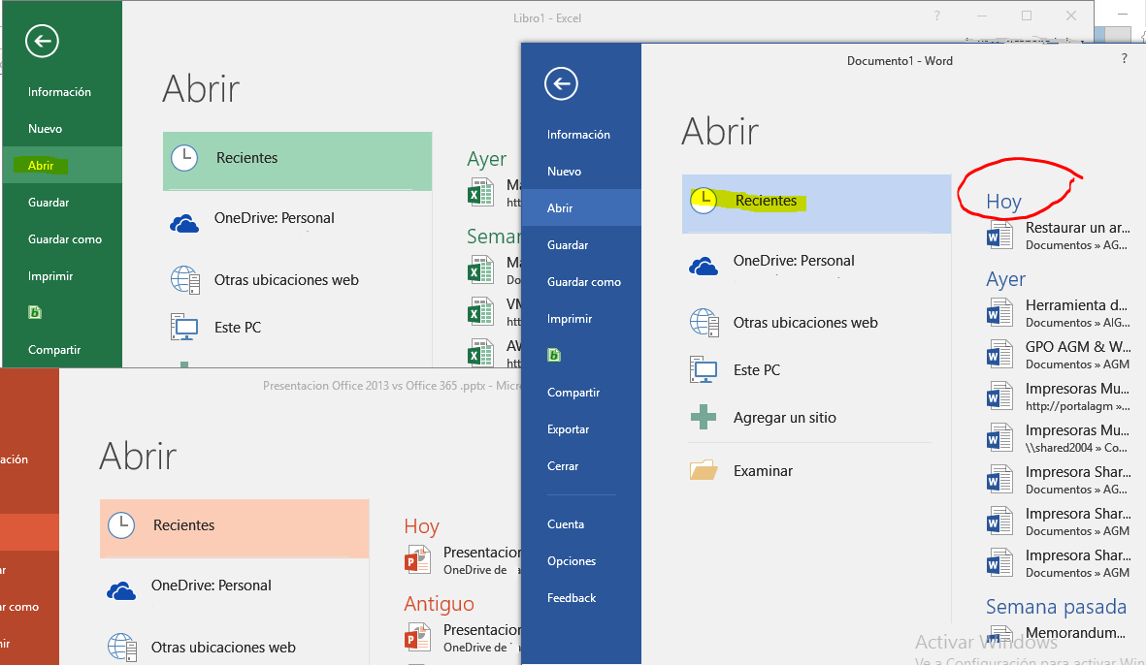Open the 'Herramienta d...' recent document
The height and width of the screenshot is (665, 1146).
[1058, 313]
